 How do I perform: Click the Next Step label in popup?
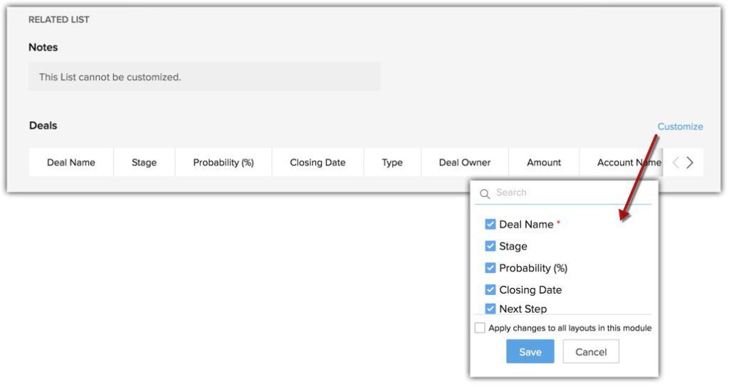point(523,309)
